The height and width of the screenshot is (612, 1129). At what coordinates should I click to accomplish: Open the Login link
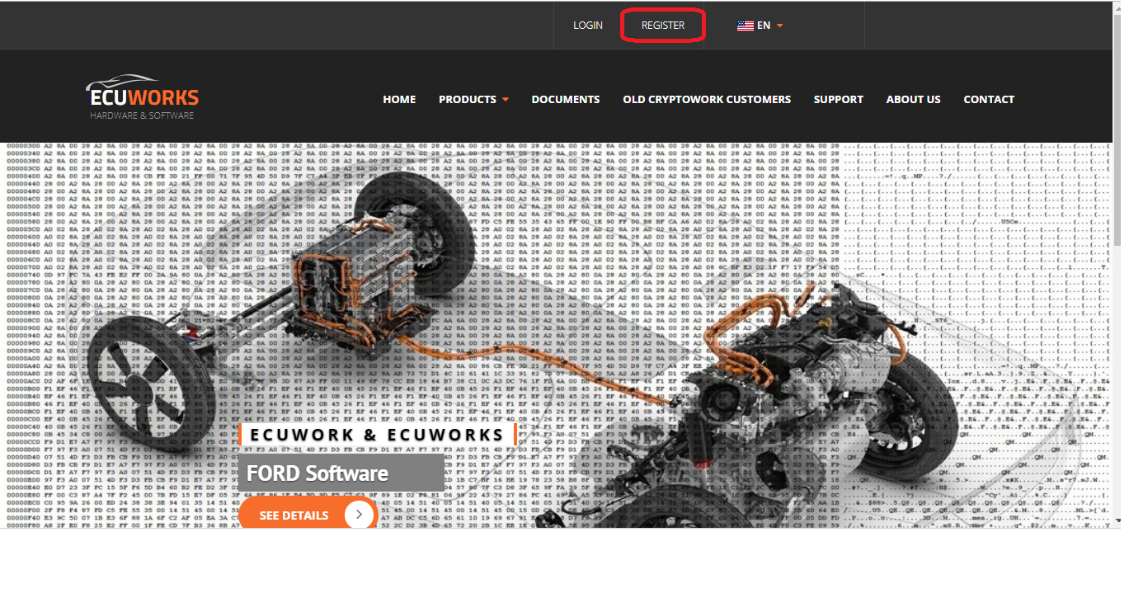(588, 26)
